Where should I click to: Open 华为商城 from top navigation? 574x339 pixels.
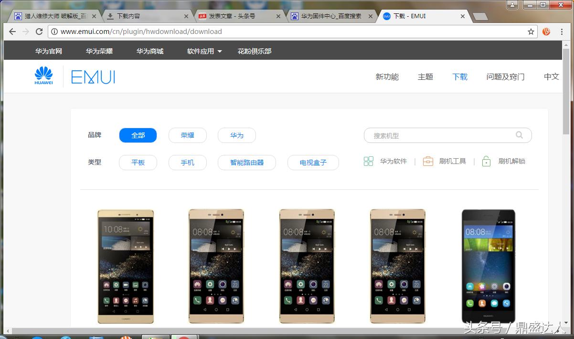point(150,50)
